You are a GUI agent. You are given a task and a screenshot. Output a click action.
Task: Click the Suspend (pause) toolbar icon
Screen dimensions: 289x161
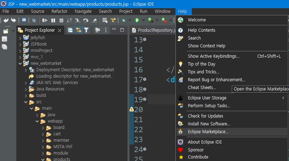pyautogui.click(x=53, y=20)
